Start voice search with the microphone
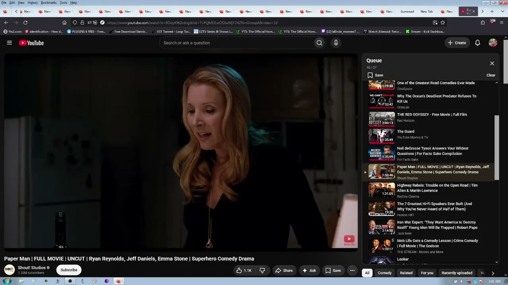 click(336, 43)
